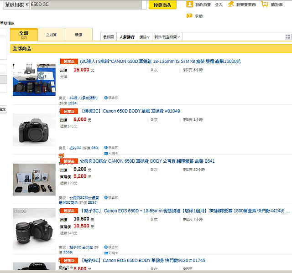The height and width of the screenshot is (273, 292).
Task: Click 運費140元 under the 8,000元 listing
Action: (x=68, y=126)
